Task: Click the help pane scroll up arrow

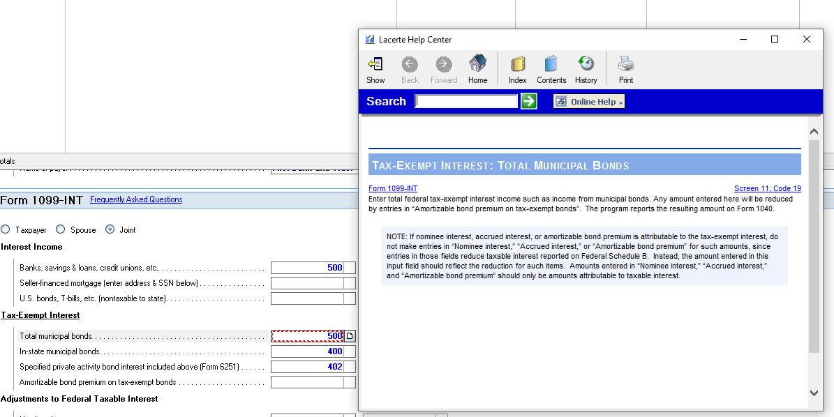Action: 814,132
